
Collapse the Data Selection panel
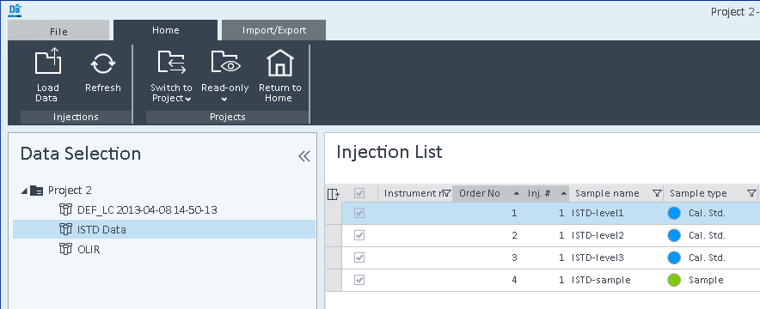[x=303, y=156]
